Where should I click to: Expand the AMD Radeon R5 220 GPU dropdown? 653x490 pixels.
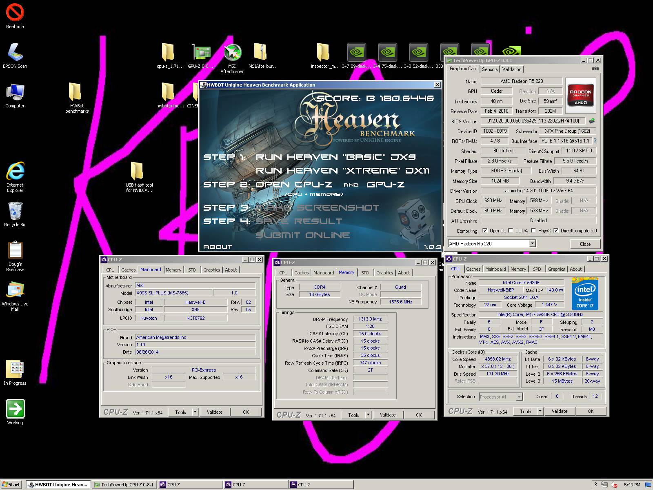pyautogui.click(x=532, y=243)
